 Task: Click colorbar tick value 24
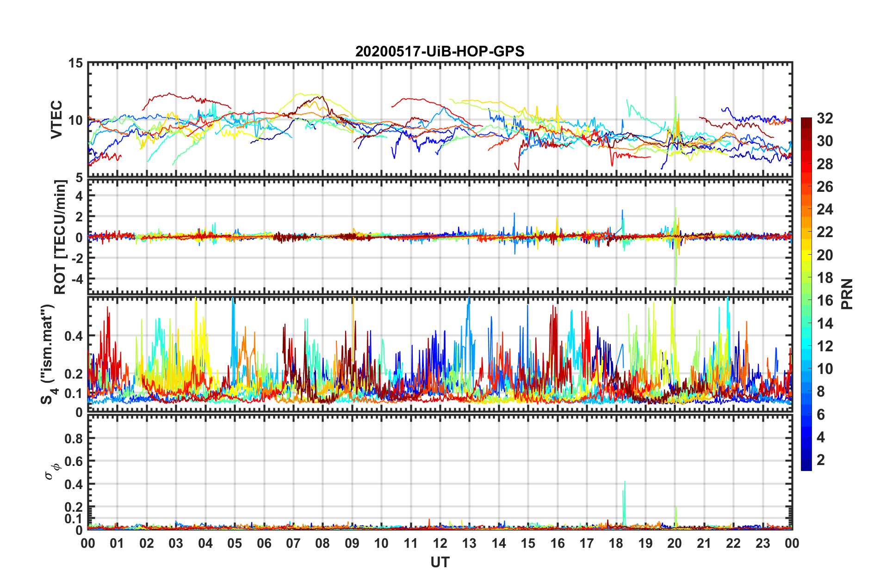click(x=824, y=209)
